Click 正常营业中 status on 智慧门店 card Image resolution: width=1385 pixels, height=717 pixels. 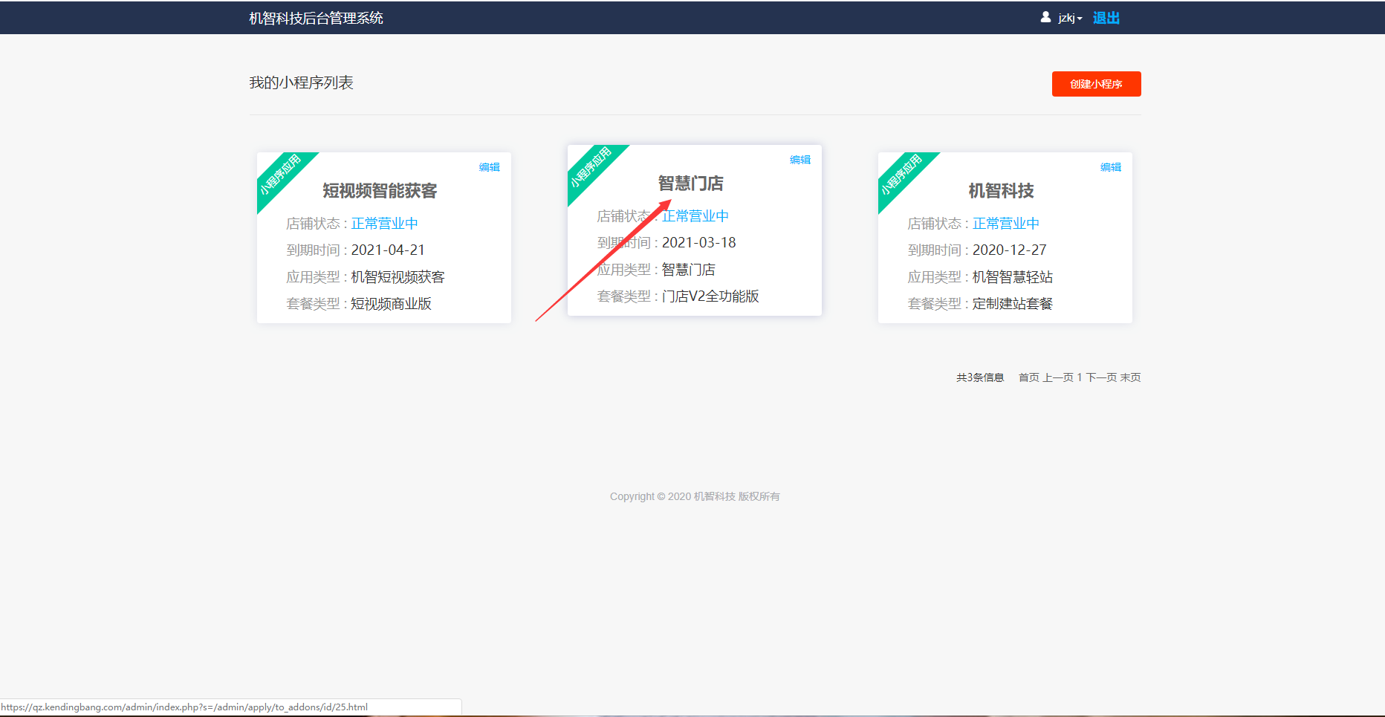(x=695, y=216)
